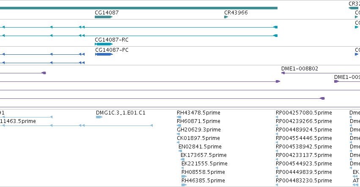Select the CK01897.5prime EST label

tap(198, 138)
